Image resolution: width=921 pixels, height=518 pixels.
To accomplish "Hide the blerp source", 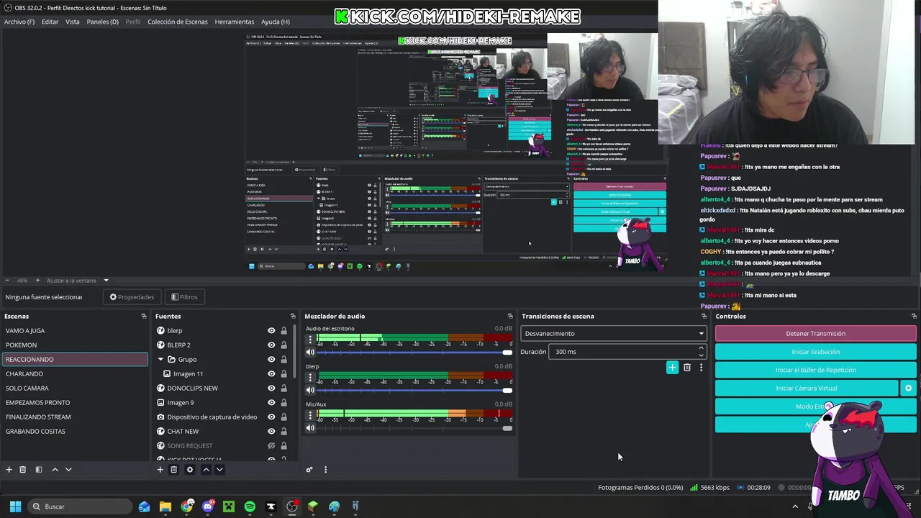I will pos(271,331).
